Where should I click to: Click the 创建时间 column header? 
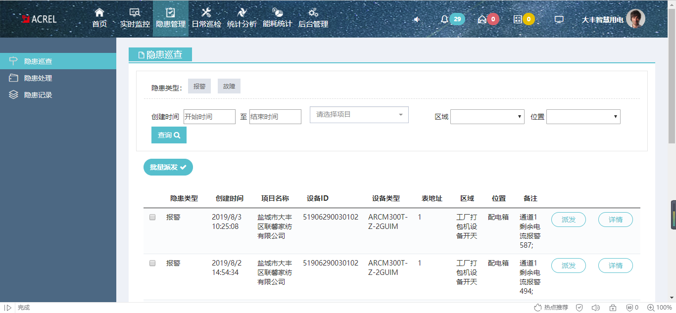pyautogui.click(x=230, y=198)
